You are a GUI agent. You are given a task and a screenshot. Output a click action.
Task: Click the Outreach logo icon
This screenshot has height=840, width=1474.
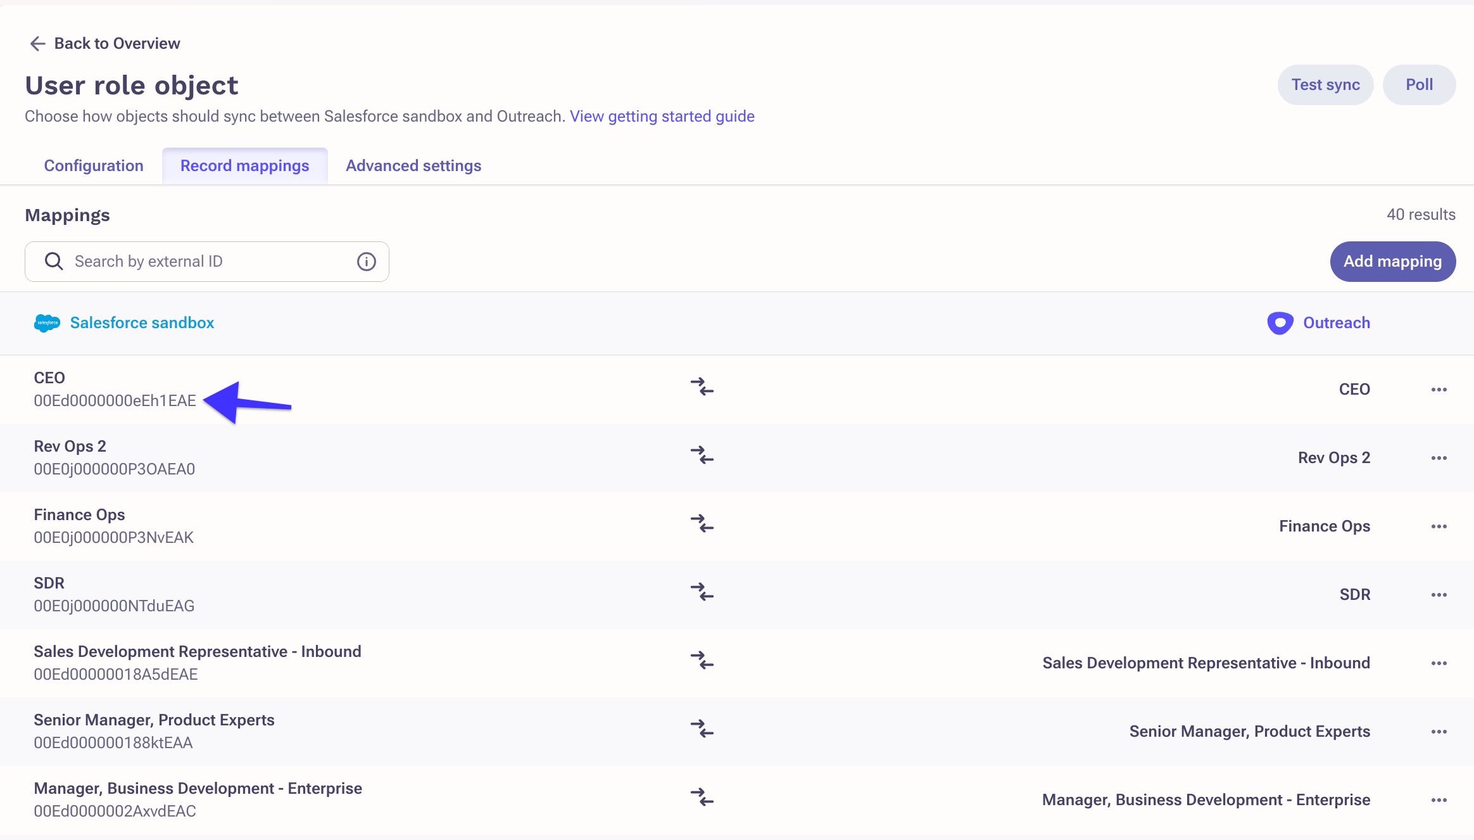pos(1280,323)
